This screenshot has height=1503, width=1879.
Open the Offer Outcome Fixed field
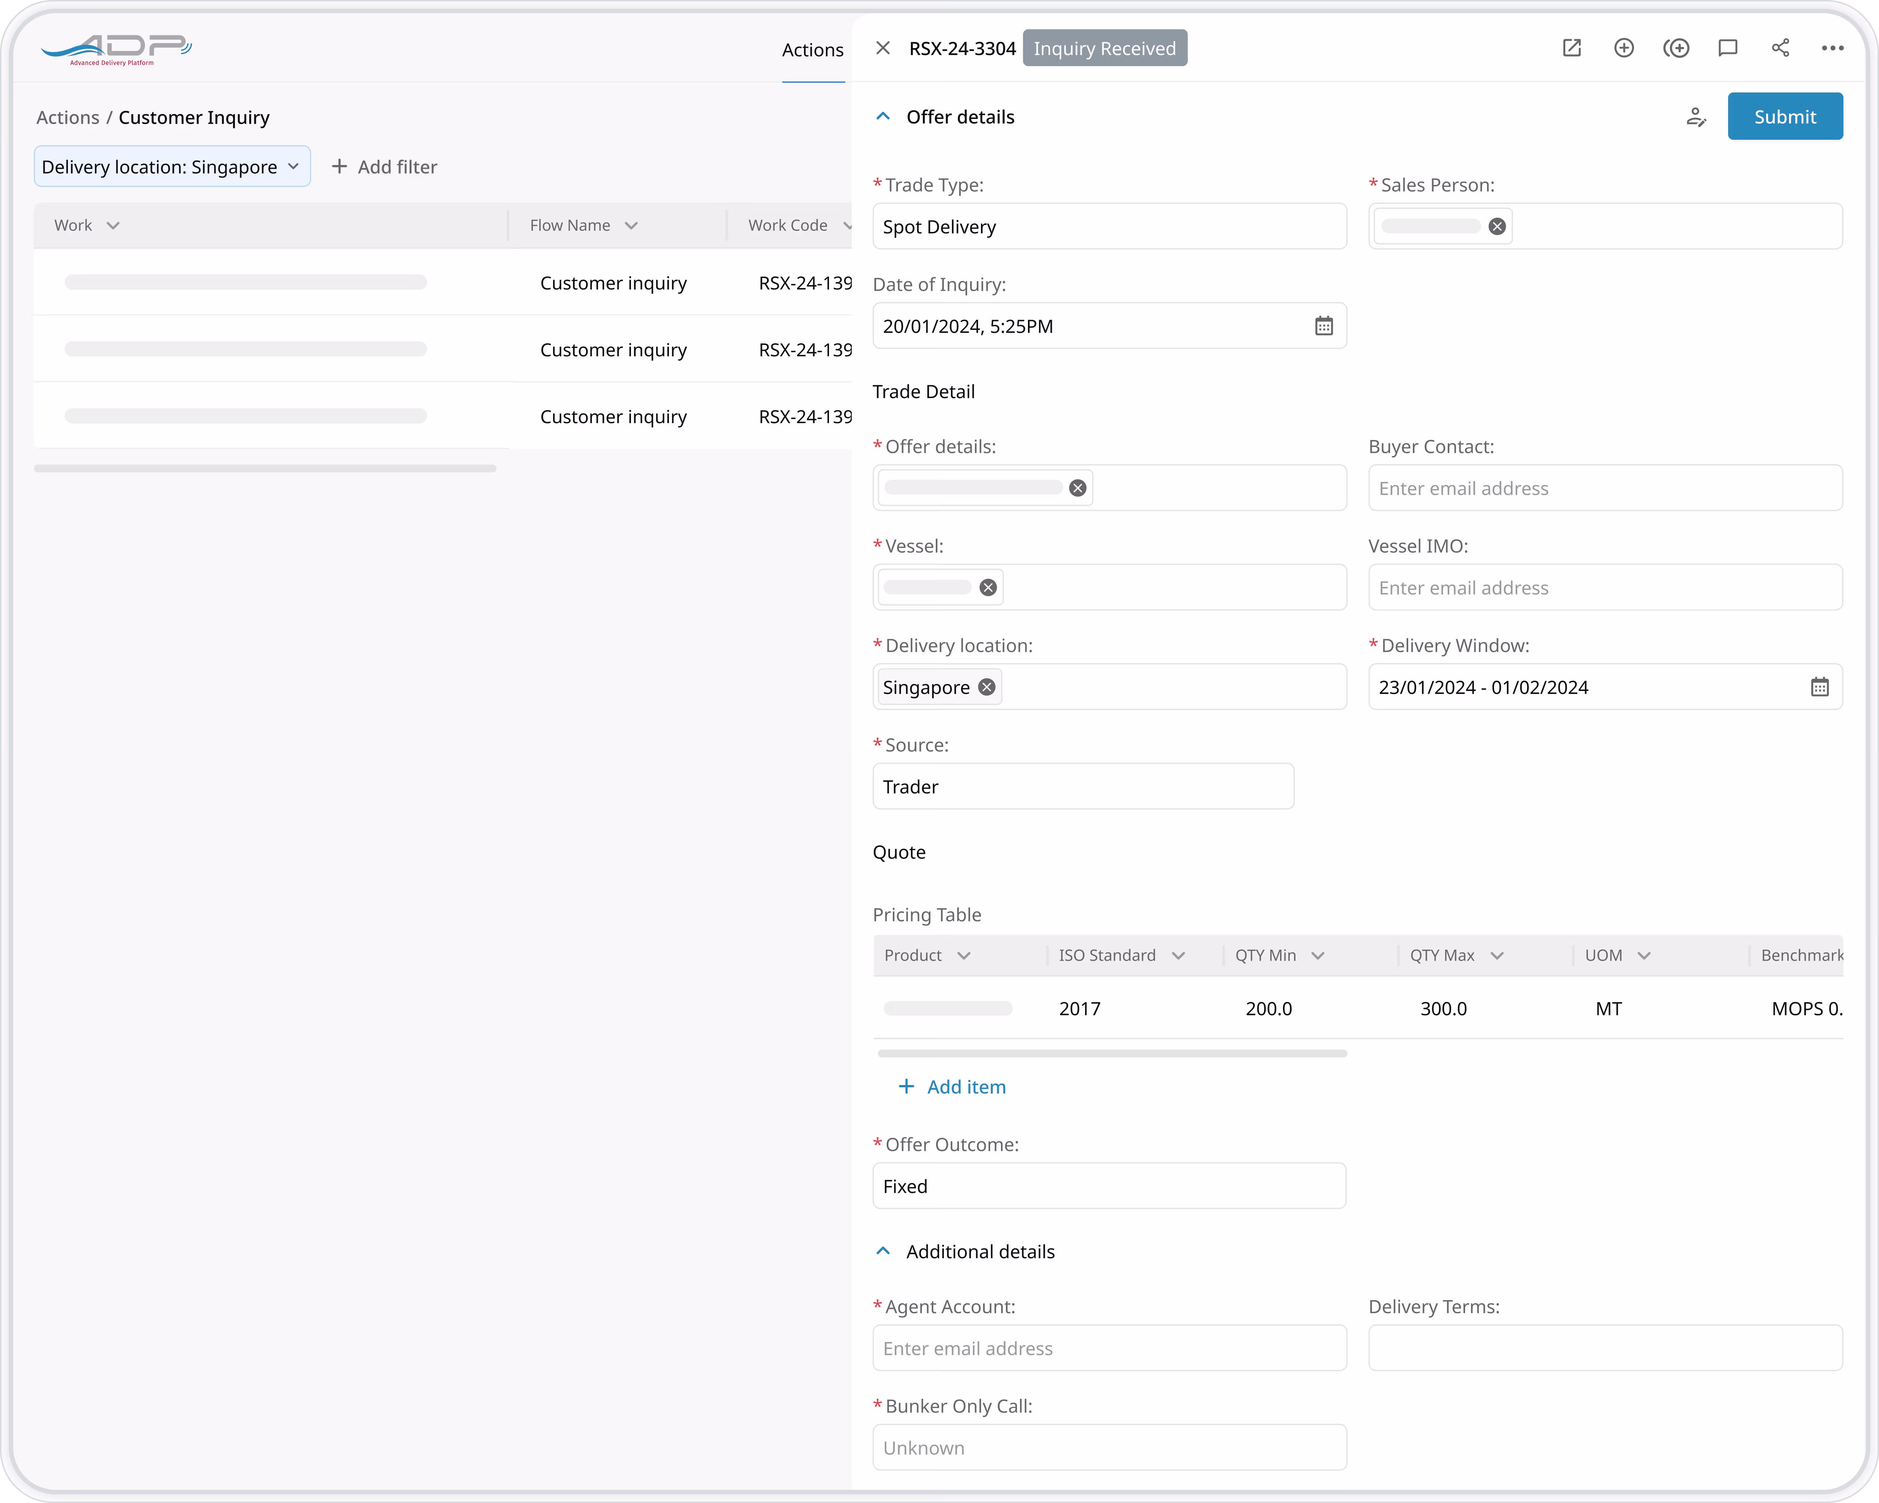[x=1109, y=1186]
